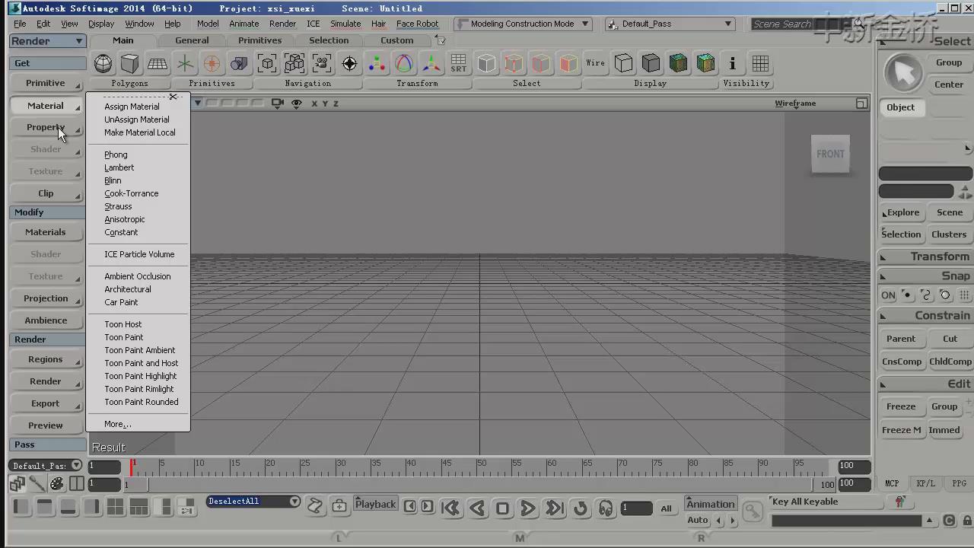Image resolution: width=974 pixels, height=548 pixels.
Task: Click the shaded gray cube display icon
Action: click(x=651, y=63)
